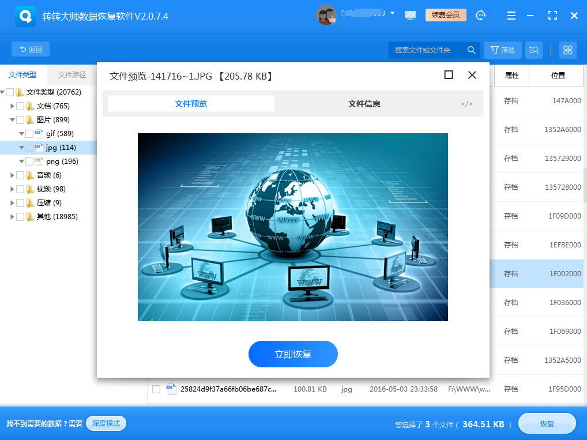Image resolution: width=587 pixels, height=440 pixels.
Task: Toggle checkbox for file 25824d9f37a66fb06be687c
Action: tap(156, 389)
